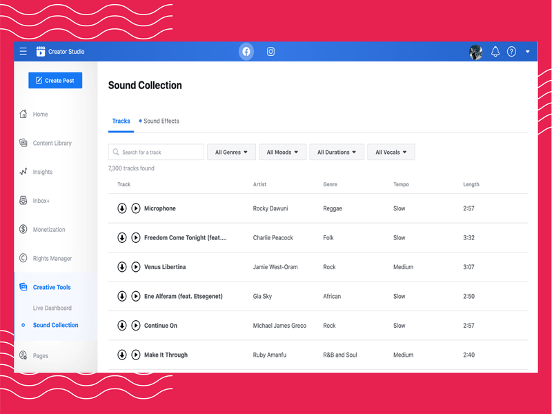Image resolution: width=552 pixels, height=414 pixels.
Task: Click the Rights Manager copyright icon
Action: (23, 258)
